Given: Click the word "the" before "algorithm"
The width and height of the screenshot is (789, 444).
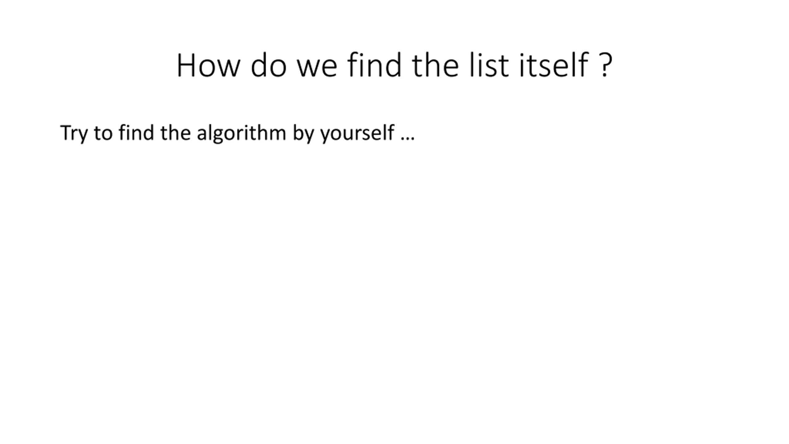Looking at the screenshot, I should point(175,132).
